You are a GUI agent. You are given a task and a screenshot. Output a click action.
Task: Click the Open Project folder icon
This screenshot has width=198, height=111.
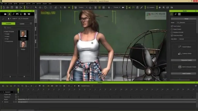click(x=8, y=7)
